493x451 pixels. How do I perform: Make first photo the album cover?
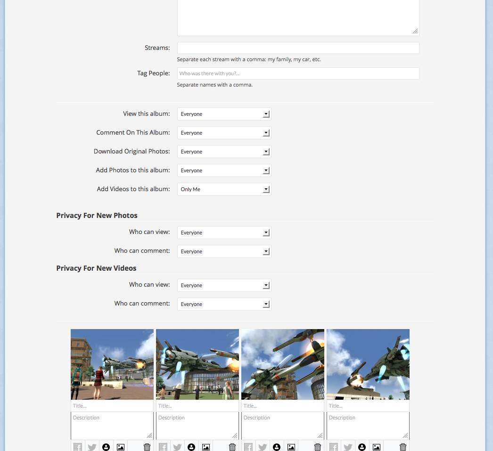point(120,447)
